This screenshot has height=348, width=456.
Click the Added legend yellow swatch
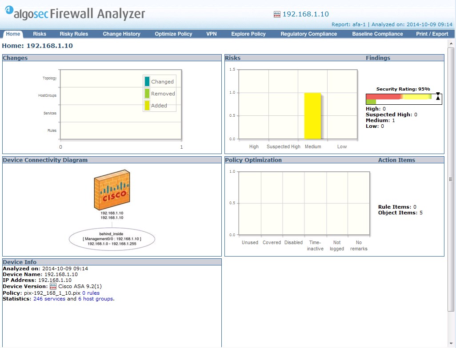tap(147, 105)
